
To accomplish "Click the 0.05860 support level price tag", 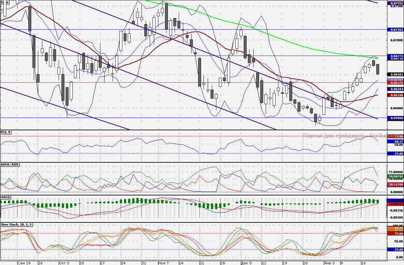I will tap(395, 118).
